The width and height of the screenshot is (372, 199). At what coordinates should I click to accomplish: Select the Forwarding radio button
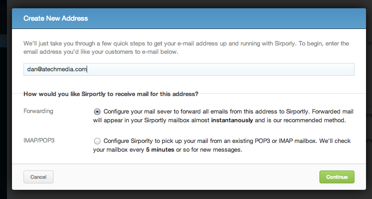97,111
